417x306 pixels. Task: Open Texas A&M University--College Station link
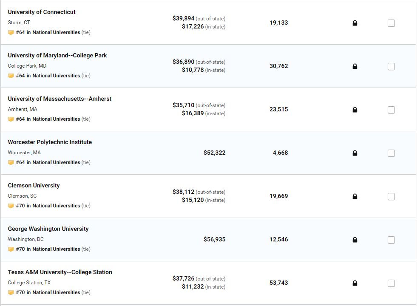click(x=60, y=272)
